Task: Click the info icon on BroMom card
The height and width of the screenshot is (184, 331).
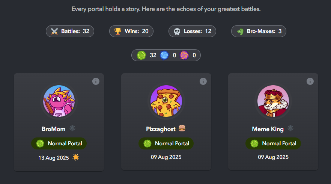Action: tap(96, 81)
